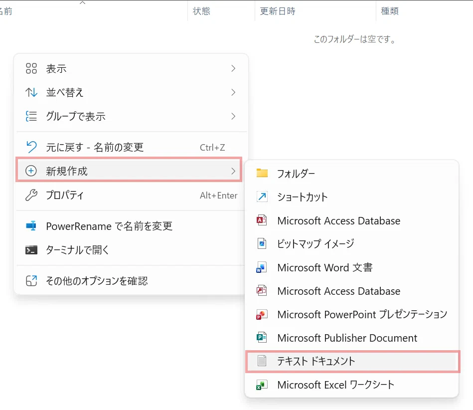Image resolution: width=473 pixels, height=410 pixels.
Task: Create a Microsoft PowerPoint プレゼンテーション
Action: (352, 314)
